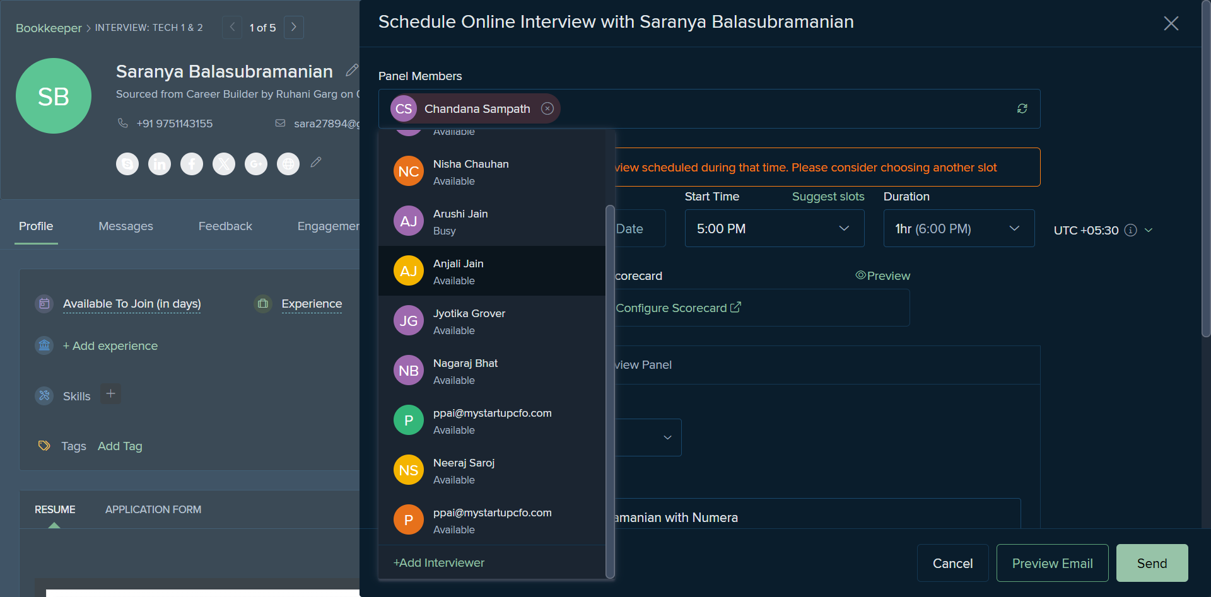Click the bank icon beside Add experience
This screenshot has width=1211, height=597.
point(44,345)
